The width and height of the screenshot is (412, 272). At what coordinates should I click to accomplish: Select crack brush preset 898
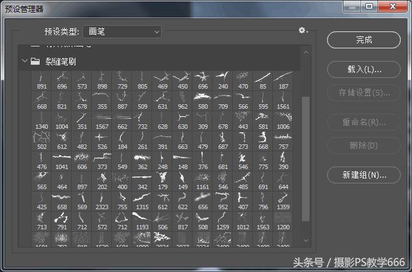[102, 81]
